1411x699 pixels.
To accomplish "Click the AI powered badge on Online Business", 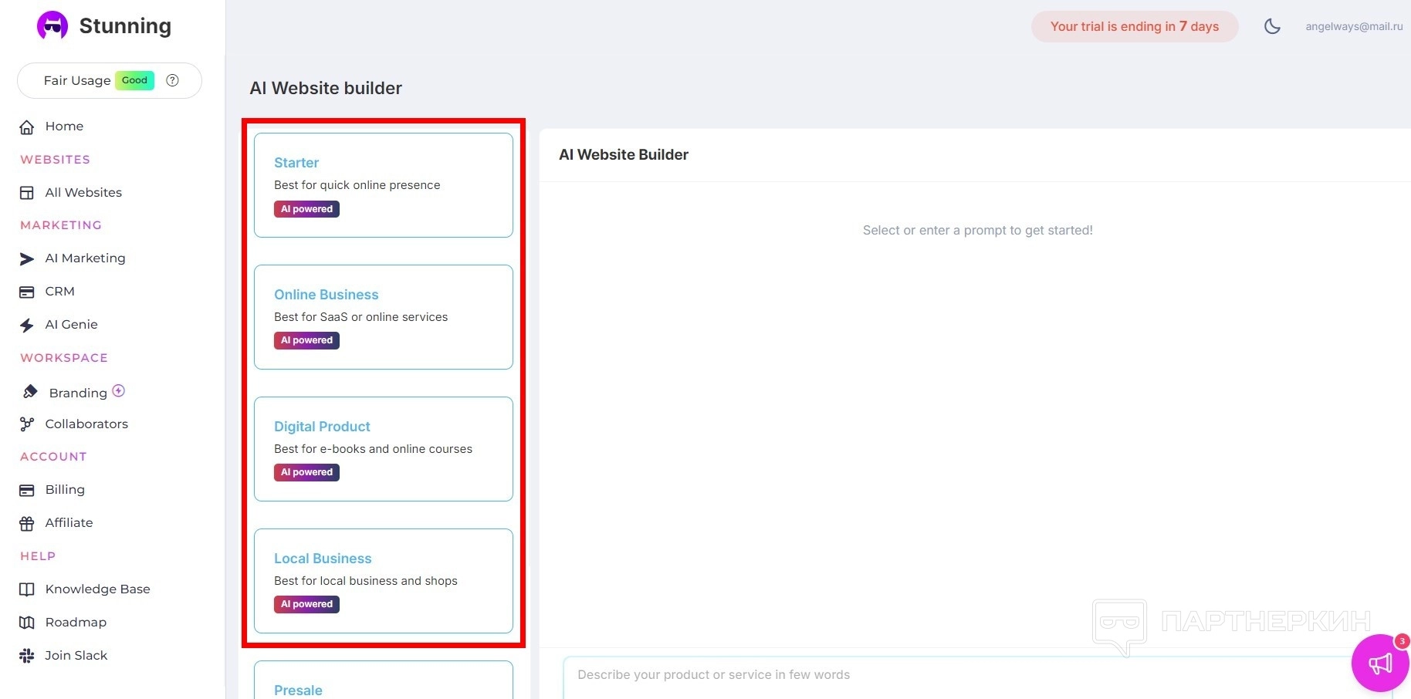I will click(306, 340).
